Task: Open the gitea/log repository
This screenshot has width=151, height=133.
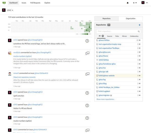Action: (x=102, y=80)
